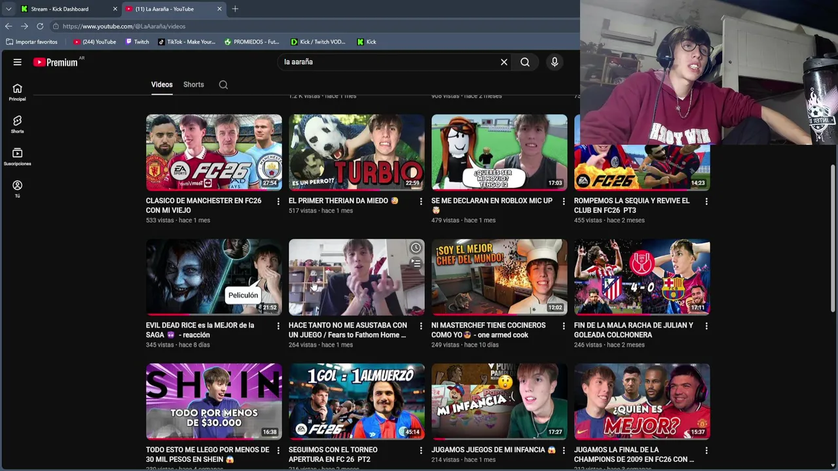Open Shorts in left sidebar
The height and width of the screenshot is (471, 838).
(x=17, y=124)
